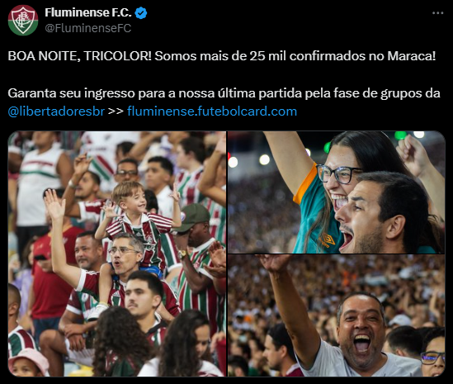
Task: Click the man with mustache in left photo
Action: 142,296
